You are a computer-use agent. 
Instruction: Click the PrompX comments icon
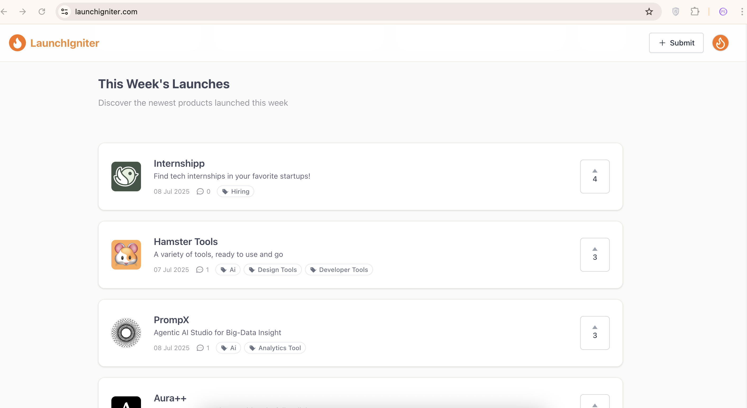click(200, 348)
